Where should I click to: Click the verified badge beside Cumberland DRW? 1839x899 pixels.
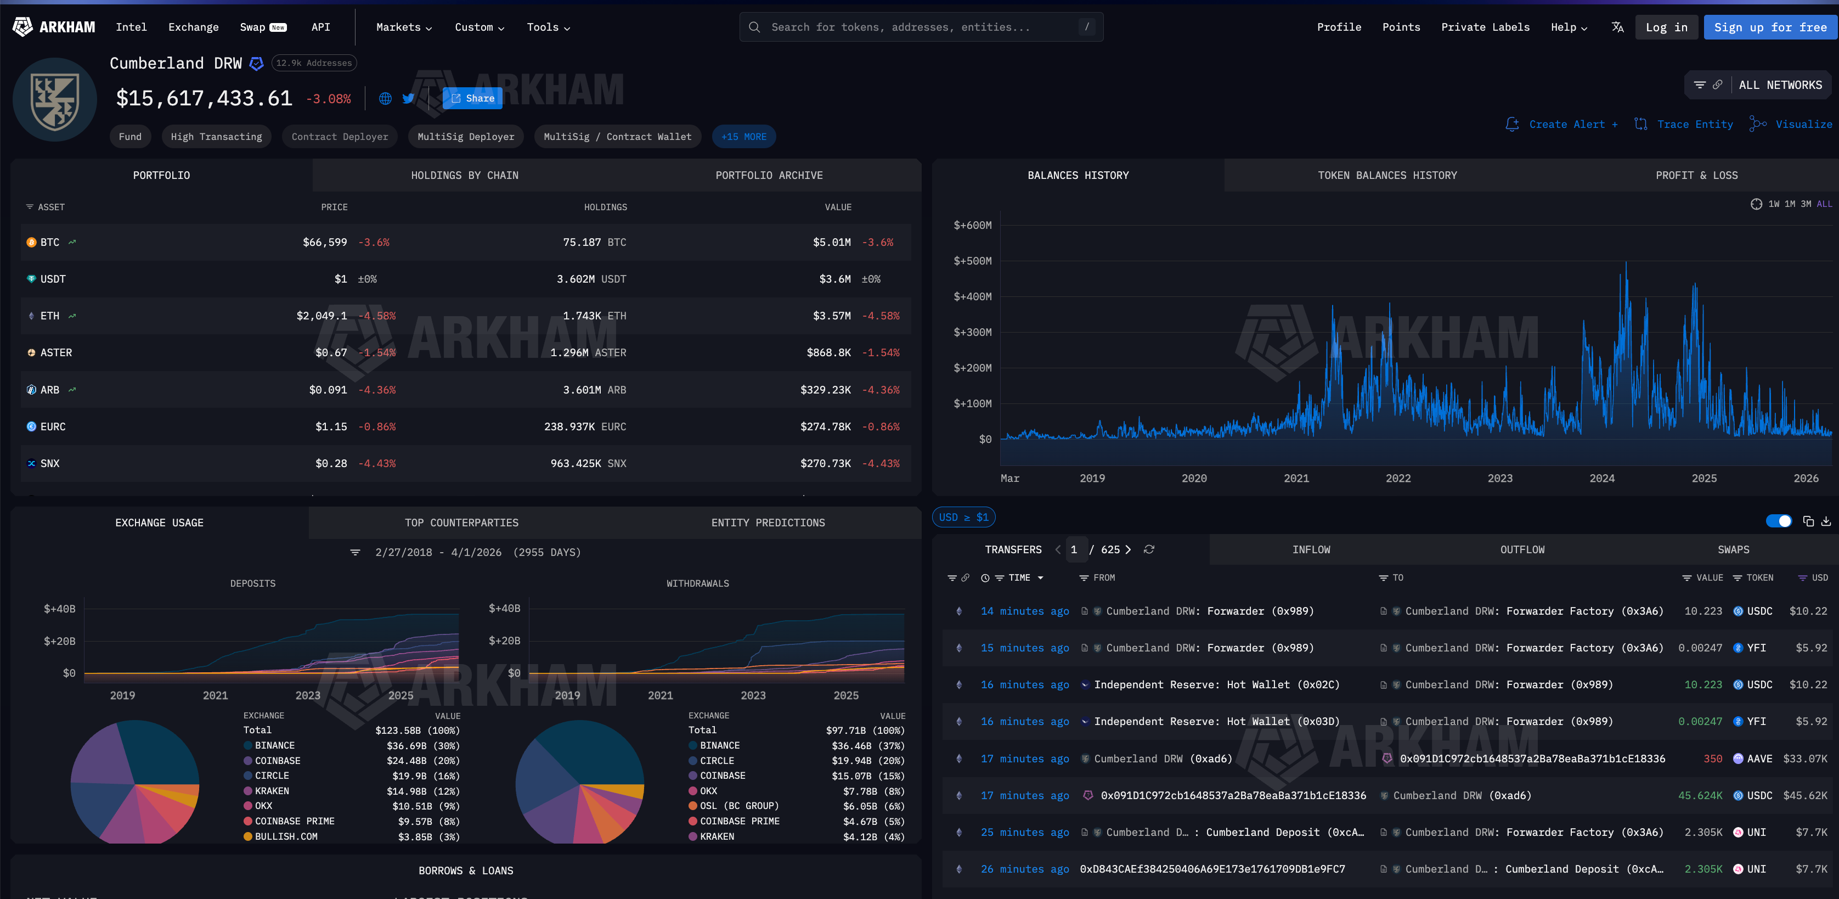coord(256,64)
